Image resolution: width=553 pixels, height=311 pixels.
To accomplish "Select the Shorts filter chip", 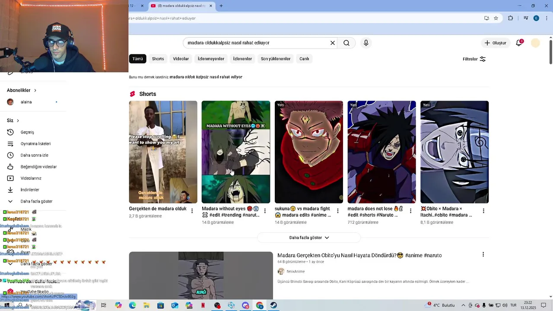I will [158, 59].
